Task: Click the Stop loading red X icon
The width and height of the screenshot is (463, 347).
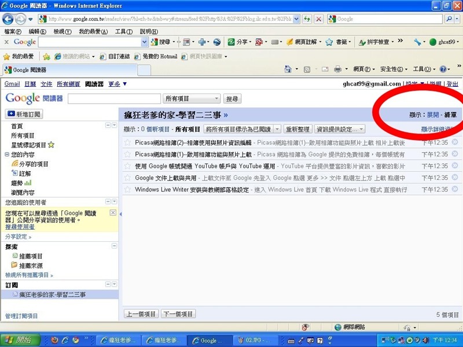Action: 319,19
